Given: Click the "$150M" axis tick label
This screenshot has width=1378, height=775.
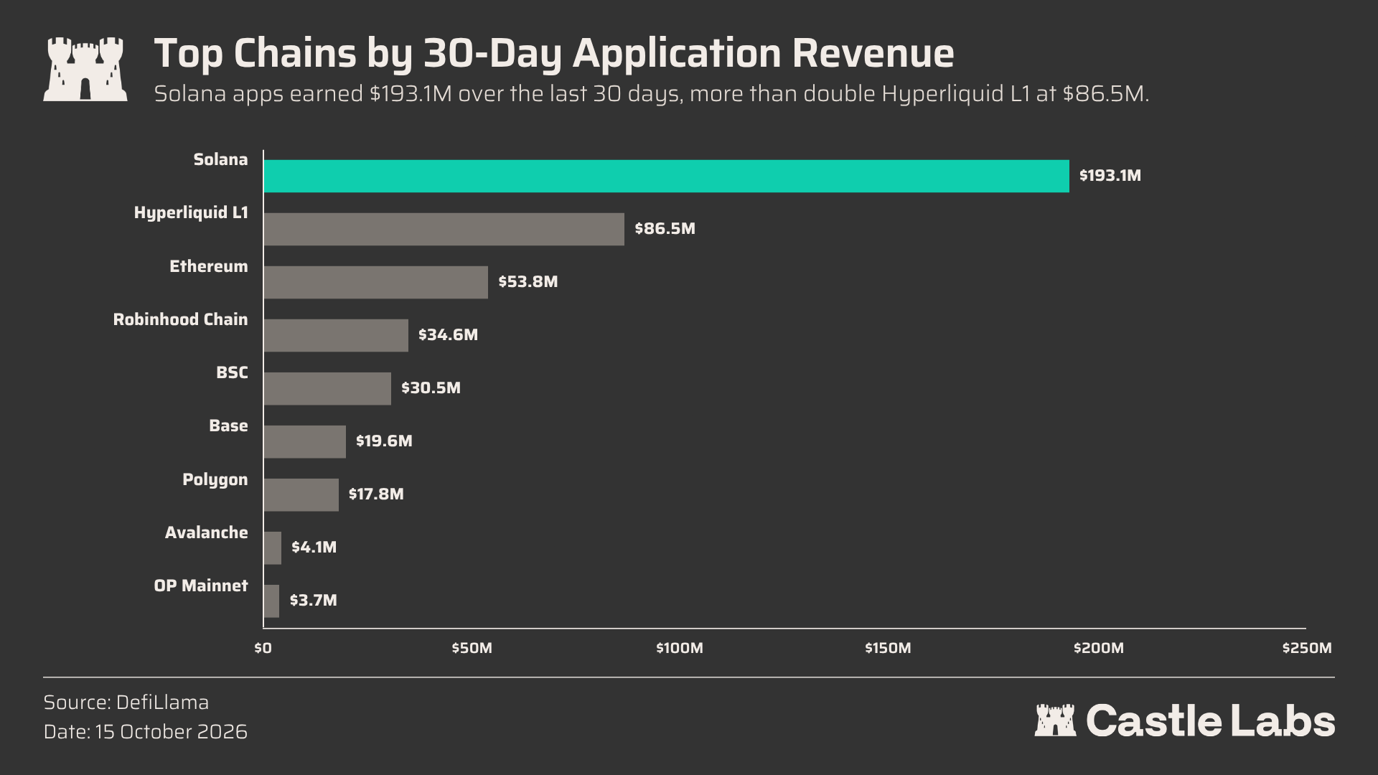Looking at the screenshot, I should pyautogui.click(x=888, y=649).
